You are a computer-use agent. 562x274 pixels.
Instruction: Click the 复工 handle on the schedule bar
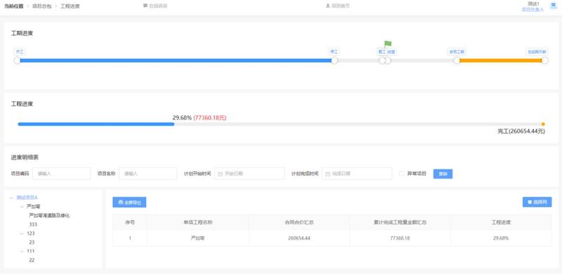382,60
